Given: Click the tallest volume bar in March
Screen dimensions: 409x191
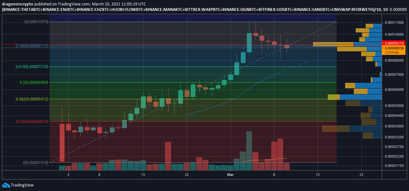Looking at the screenshot, I should (249, 150).
